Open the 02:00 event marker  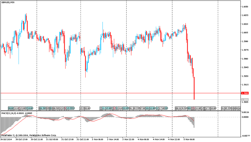pyautogui.click(x=87, y=108)
